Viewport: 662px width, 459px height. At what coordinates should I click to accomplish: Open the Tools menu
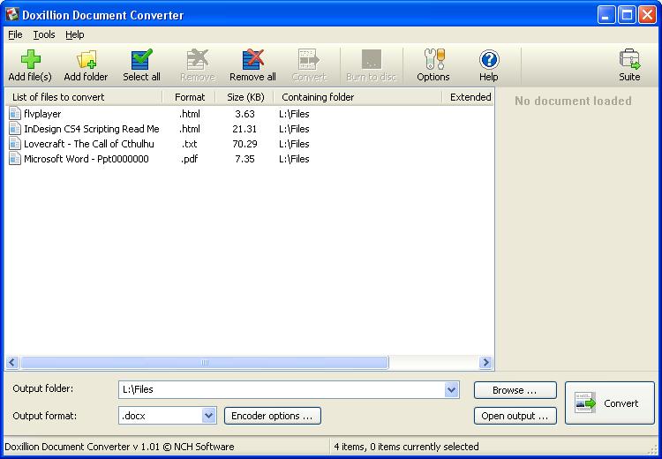point(44,34)
